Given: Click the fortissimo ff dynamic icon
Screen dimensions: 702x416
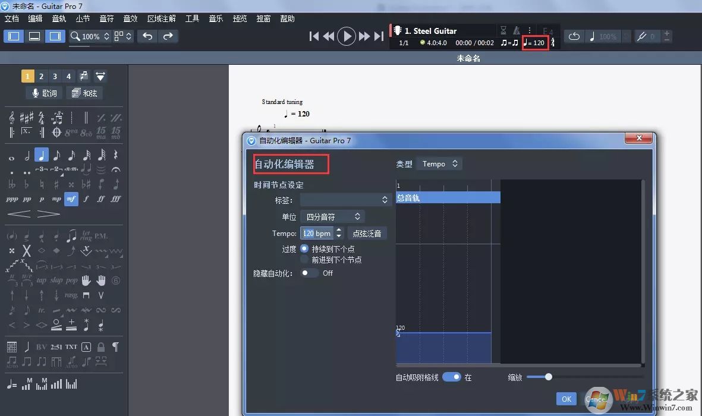Looking at the screenshot, I should pos(101,199).
